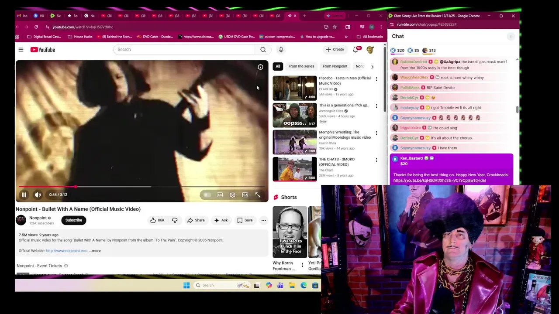559x314 pixels.
Task: Start voice search with microphone icon
Action: coord(281,49)
